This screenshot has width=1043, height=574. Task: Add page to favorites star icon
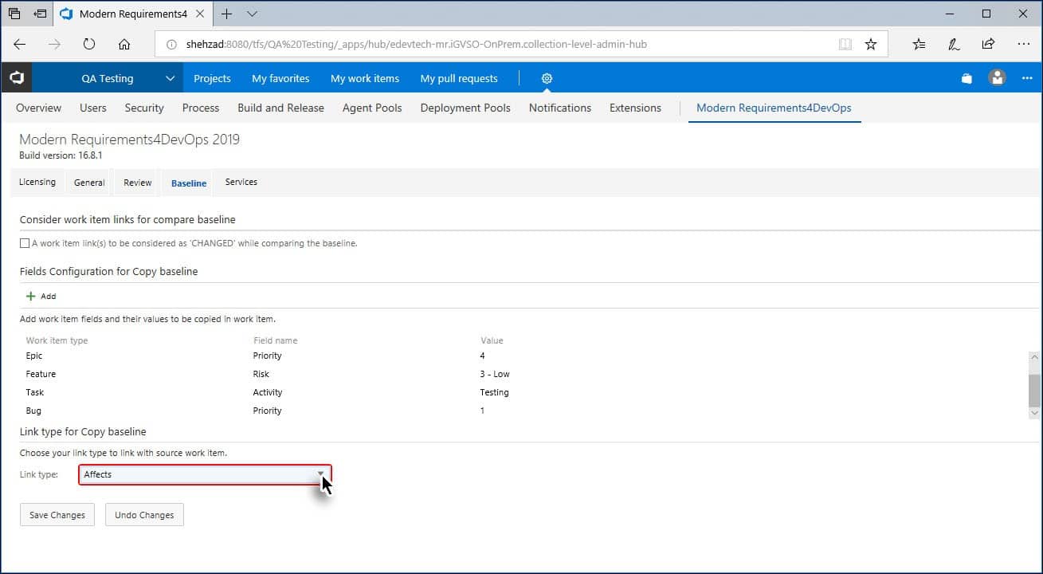[x=871, y=45]
